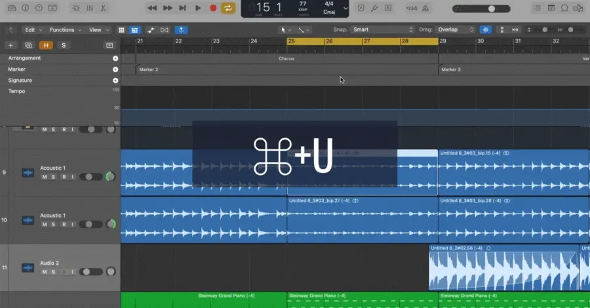Adjust the master volume slider
The height and width of the screenshot is (308, 590).
click(x=481, y=9)
